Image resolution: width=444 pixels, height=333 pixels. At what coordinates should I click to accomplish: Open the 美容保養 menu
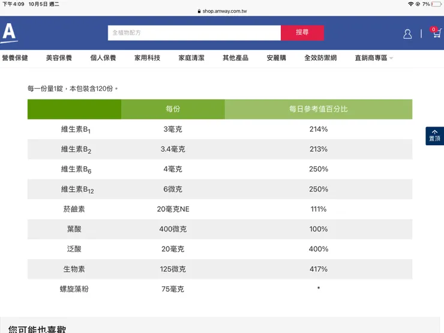click(59, 58)
